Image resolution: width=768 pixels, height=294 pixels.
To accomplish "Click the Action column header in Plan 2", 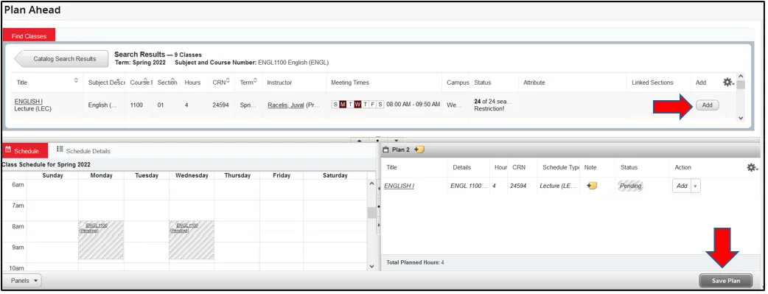I will 683,167.
